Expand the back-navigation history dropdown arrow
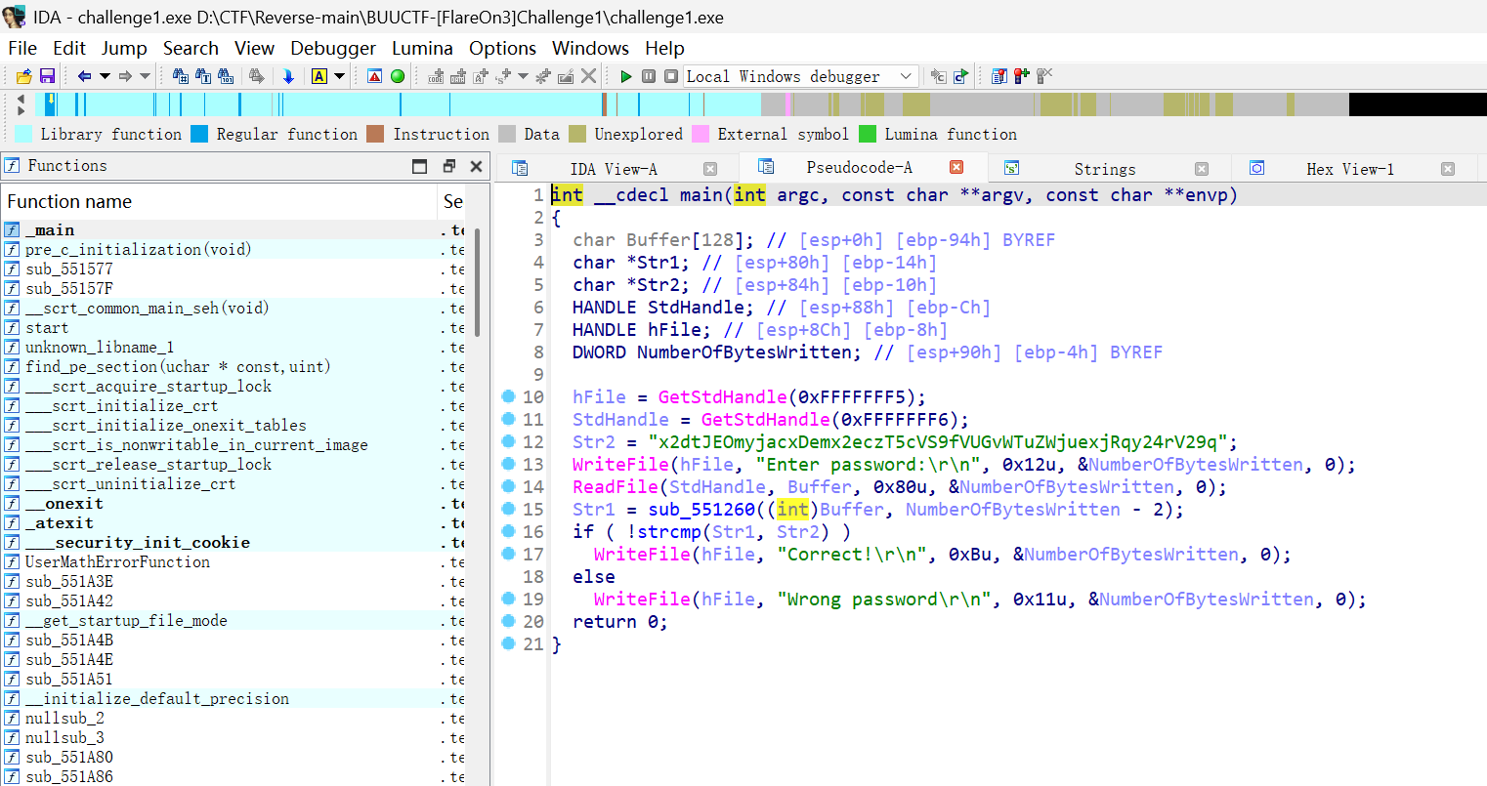This screenshot has width=1487, height=786. point(105,76)
